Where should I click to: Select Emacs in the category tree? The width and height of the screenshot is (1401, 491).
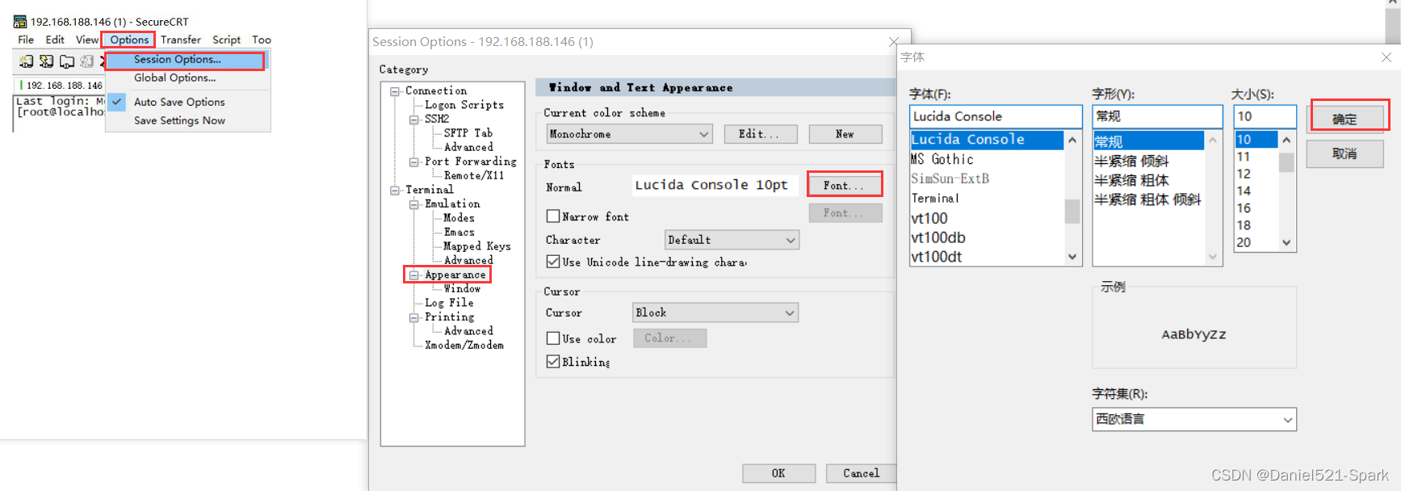[459, 233]
